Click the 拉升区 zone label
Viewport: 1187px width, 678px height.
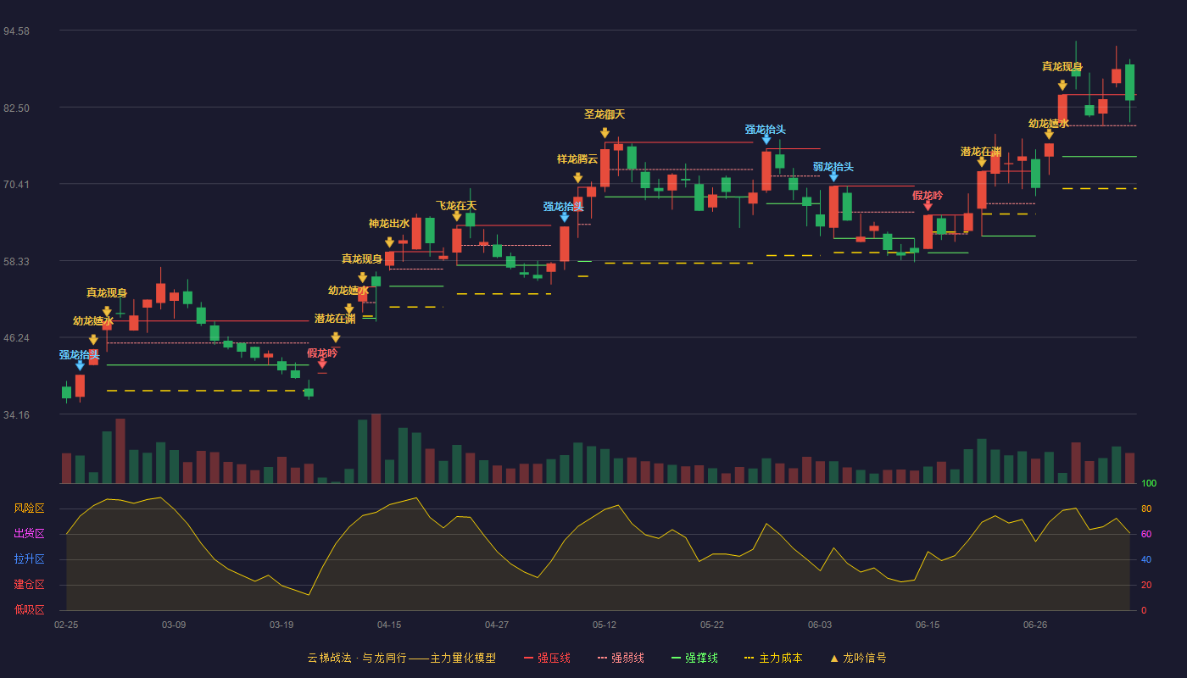[x=29, y=559]
